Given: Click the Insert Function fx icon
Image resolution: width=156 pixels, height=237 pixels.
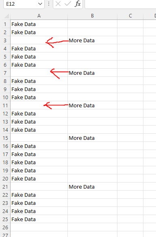Looking at the screenshot, I should pyautogui.click(x=78, y=4).
